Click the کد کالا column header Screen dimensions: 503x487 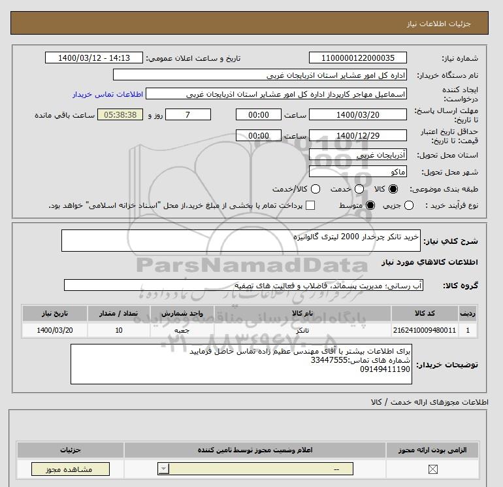tap(425, 313)
